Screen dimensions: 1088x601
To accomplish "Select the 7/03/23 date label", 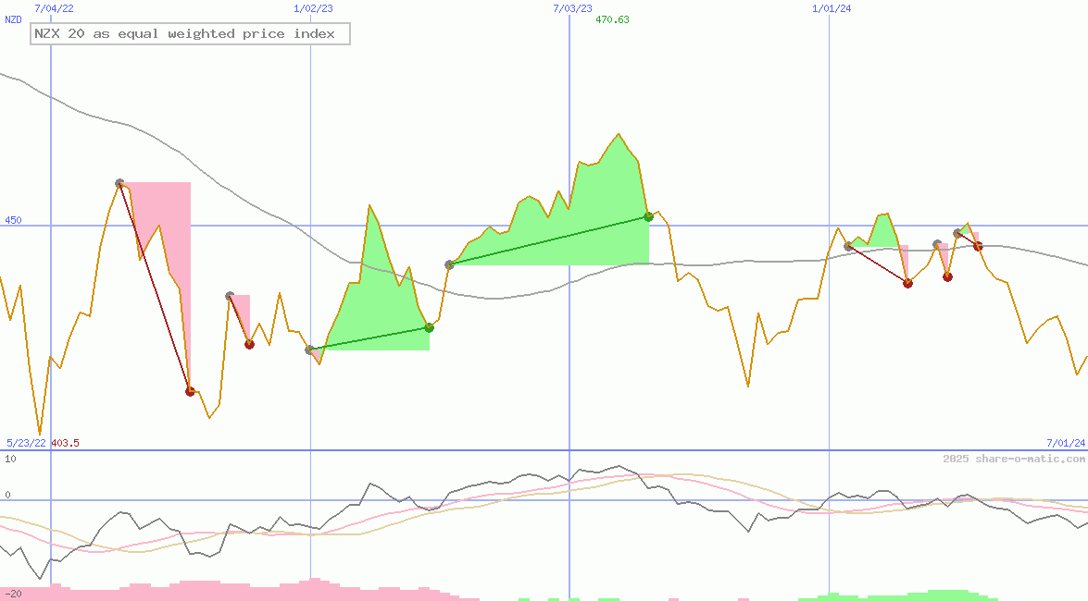I will pos(572,8).
